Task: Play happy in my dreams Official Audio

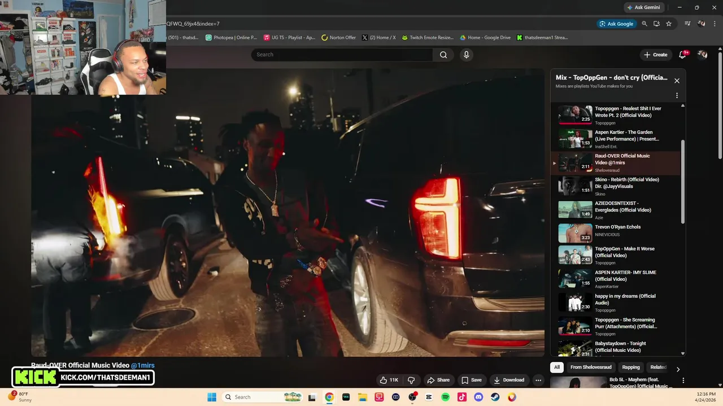Action: 616,302
